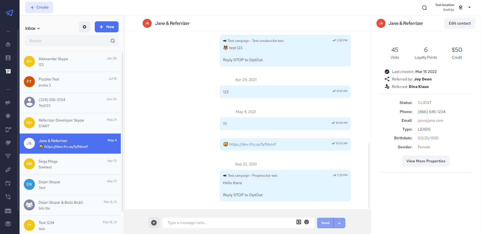481x234 pixels.
Task: Select the Campaigns megaphone icon
Action: click(x=8, y=103)
